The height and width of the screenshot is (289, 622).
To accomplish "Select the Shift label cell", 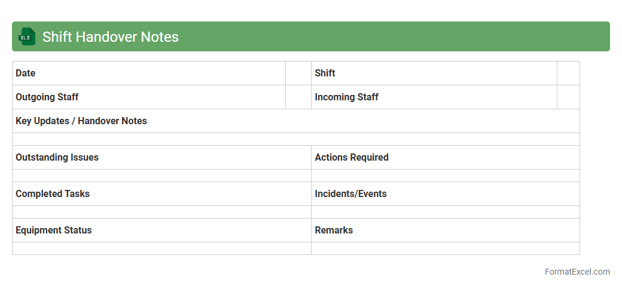I will coord(434,73).
